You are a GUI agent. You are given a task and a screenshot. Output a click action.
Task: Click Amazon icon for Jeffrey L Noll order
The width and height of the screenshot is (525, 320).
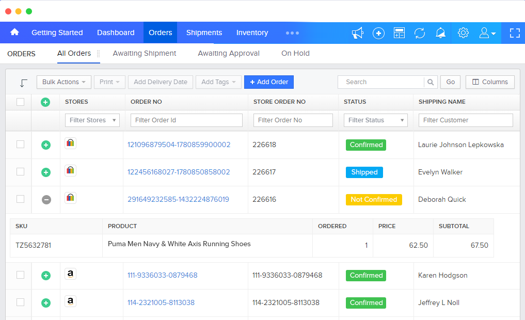pyautogui.click(x=70, y=301)
